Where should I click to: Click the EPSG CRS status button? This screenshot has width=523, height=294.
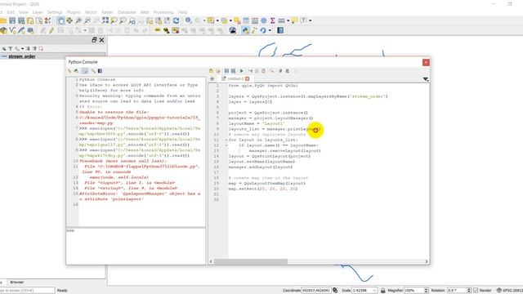[510, 291]
